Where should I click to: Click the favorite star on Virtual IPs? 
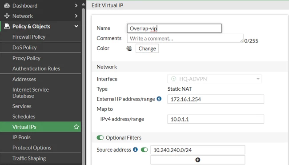tap(76, 127)
